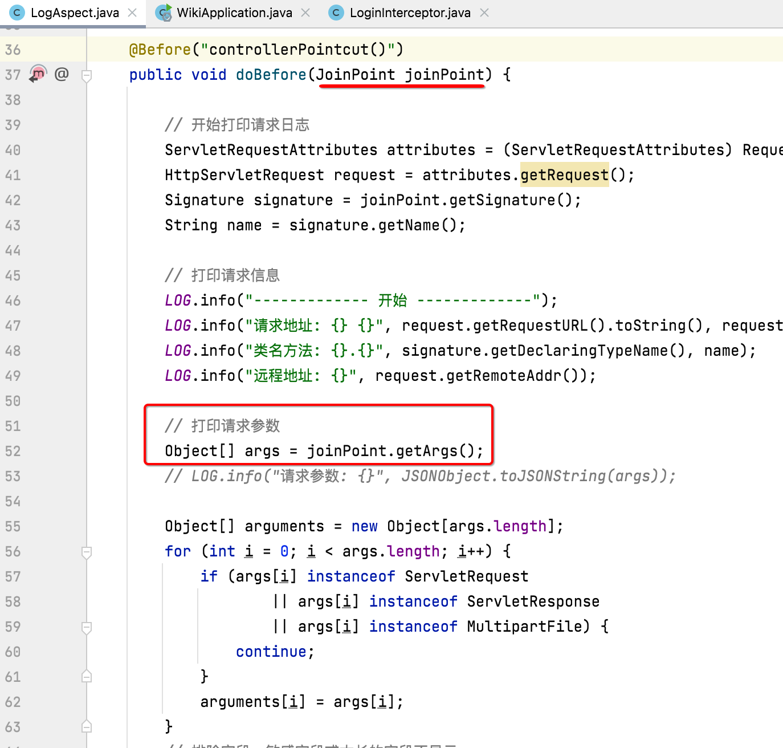This screenshot has height=748, width=783.
Task: Click the @ annotation gutter icon on line 37
Action: 62,74
